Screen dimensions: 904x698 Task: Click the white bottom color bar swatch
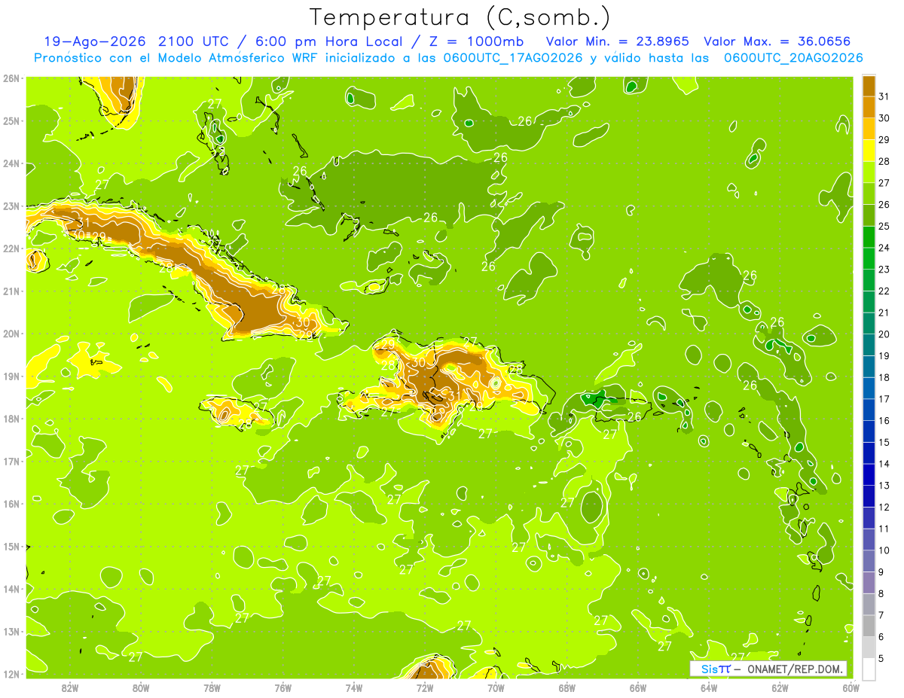(x=869, y=669)
